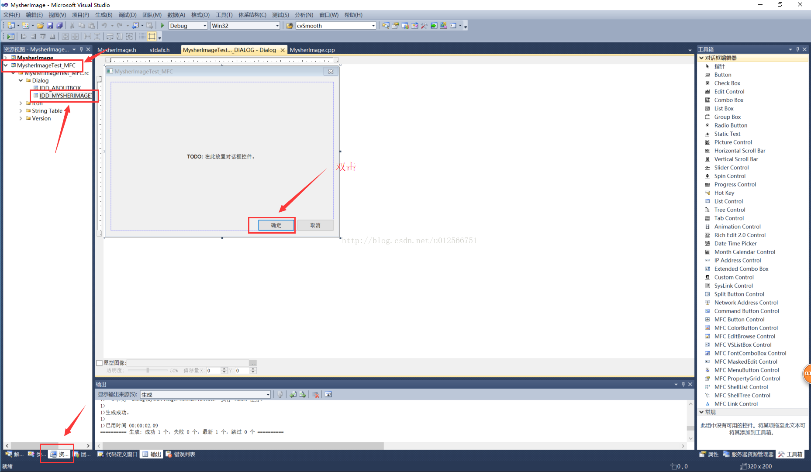Open the 属性 properties tab
811x472 pixels.
click(709, 455)
